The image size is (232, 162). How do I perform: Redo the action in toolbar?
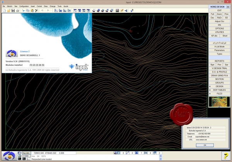click(48, 10)
